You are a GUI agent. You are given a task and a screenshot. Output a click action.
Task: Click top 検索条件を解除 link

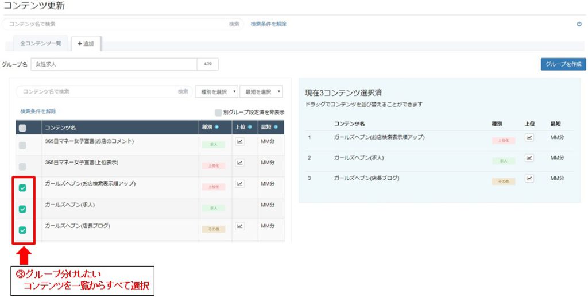click(x=269, y=24)
